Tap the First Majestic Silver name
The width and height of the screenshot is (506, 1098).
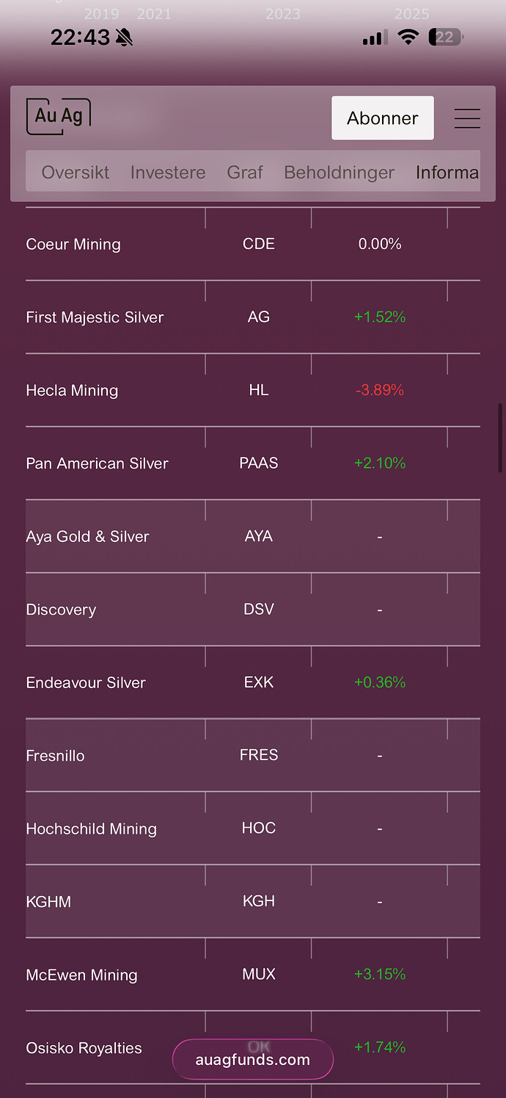pyautogui.click(x=95, y=317)
